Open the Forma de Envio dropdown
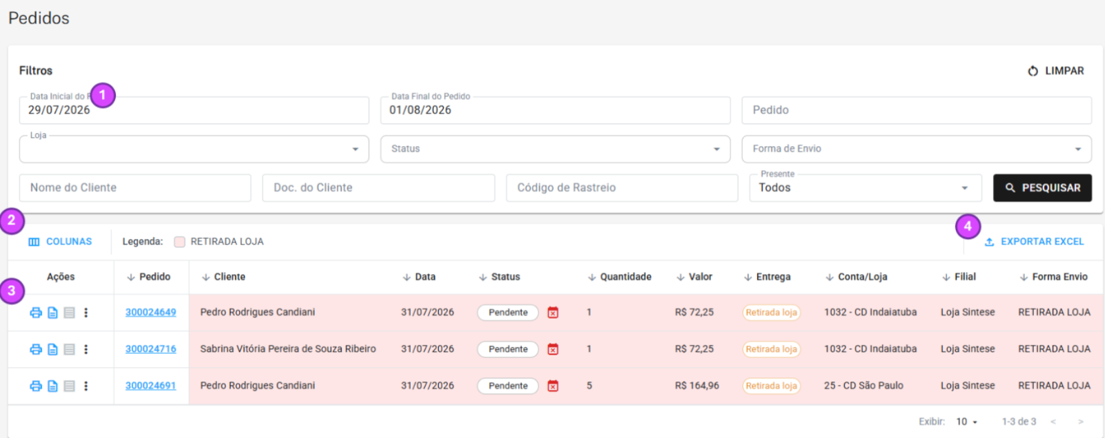This screenshot has height=438, width=1105. (917, 149)
